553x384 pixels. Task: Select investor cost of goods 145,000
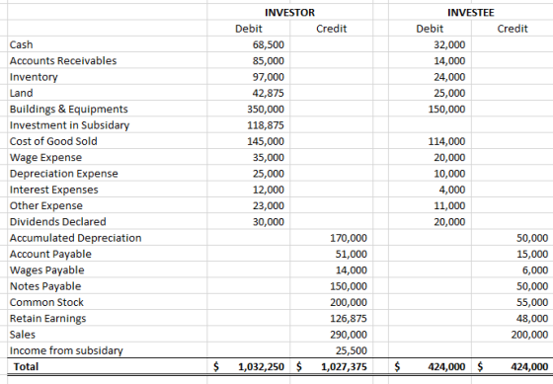(266, 141)
